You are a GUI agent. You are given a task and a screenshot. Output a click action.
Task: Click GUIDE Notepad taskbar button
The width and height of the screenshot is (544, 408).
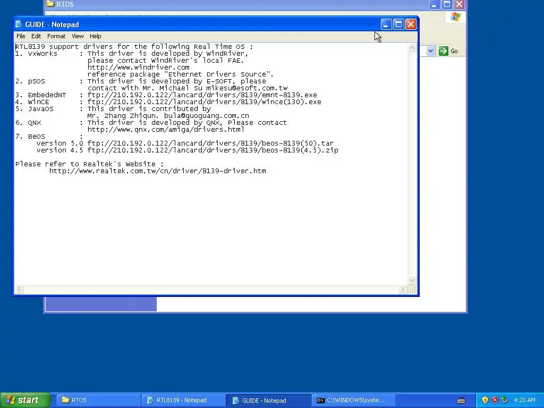pyautogui.click(x=268, y=401)
